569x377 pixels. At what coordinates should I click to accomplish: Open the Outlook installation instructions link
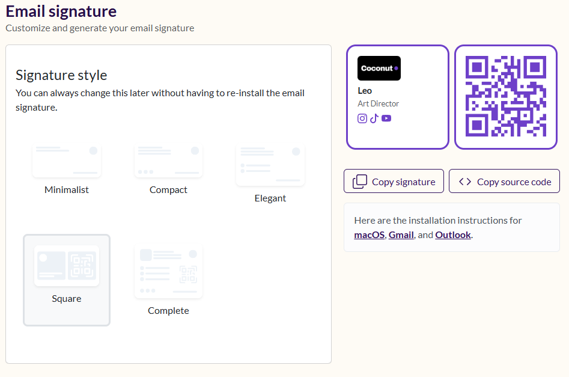pyautogui.click(x=453, y=235)
